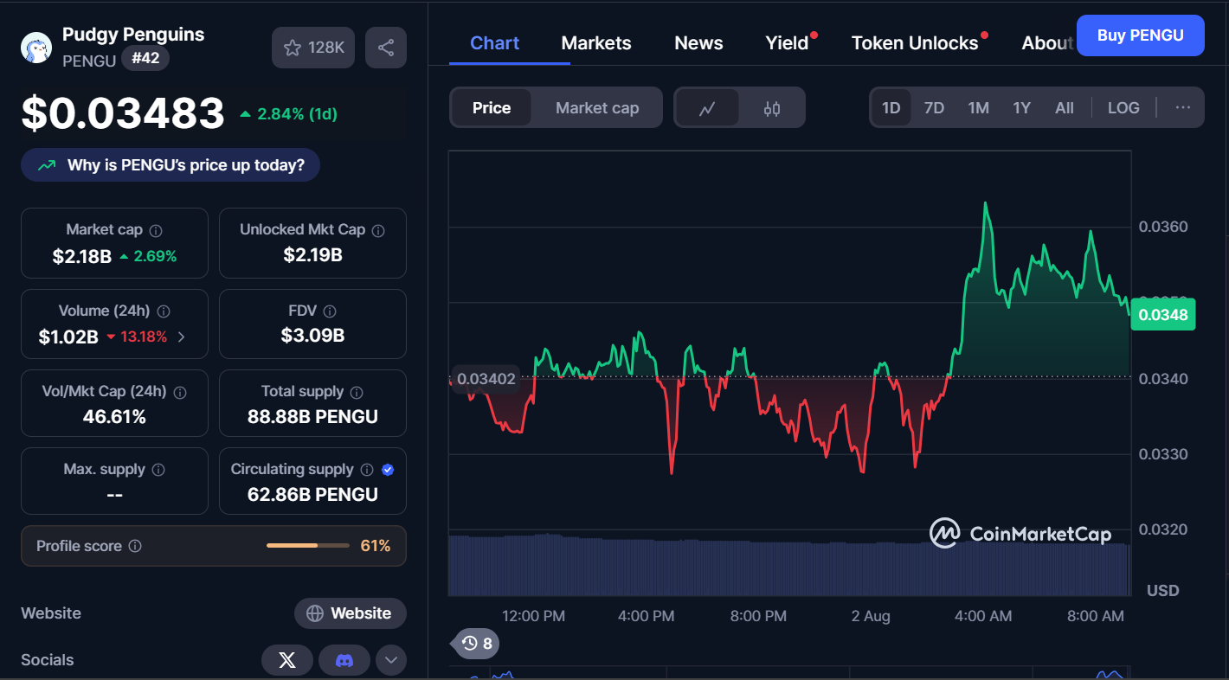Viewport: 1229px width, 680px height.
Task: Click the 0.0348 current price label on chart
Action: (1163, 315)
